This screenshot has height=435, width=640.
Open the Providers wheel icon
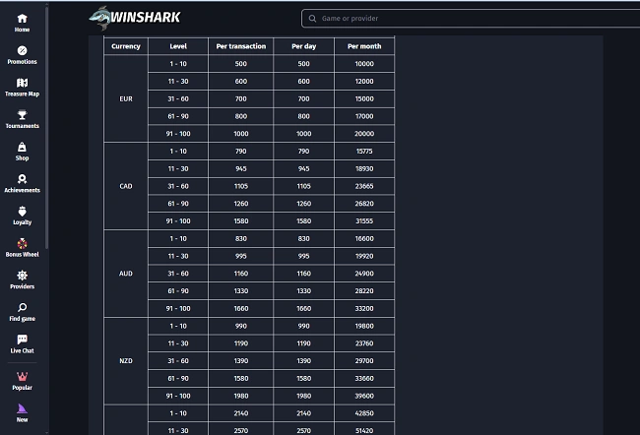(22, 276)
